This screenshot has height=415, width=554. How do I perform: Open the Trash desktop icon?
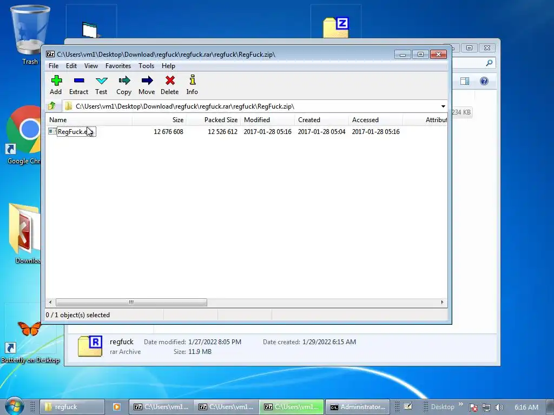tap(30, 35)
